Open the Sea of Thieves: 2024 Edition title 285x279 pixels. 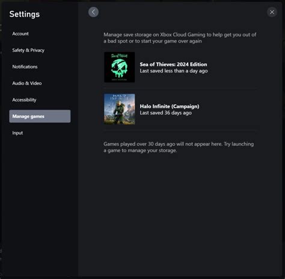[x=173, y=64]
